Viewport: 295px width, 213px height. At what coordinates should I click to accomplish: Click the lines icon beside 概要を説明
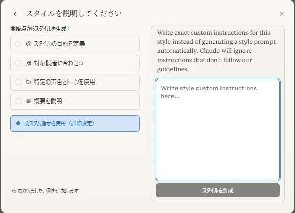pos(29,101)
